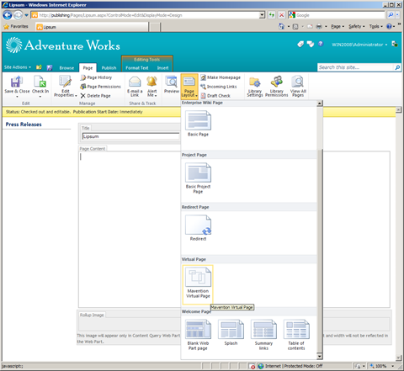Click the Navigate Up folder icon

pos(39,67)
